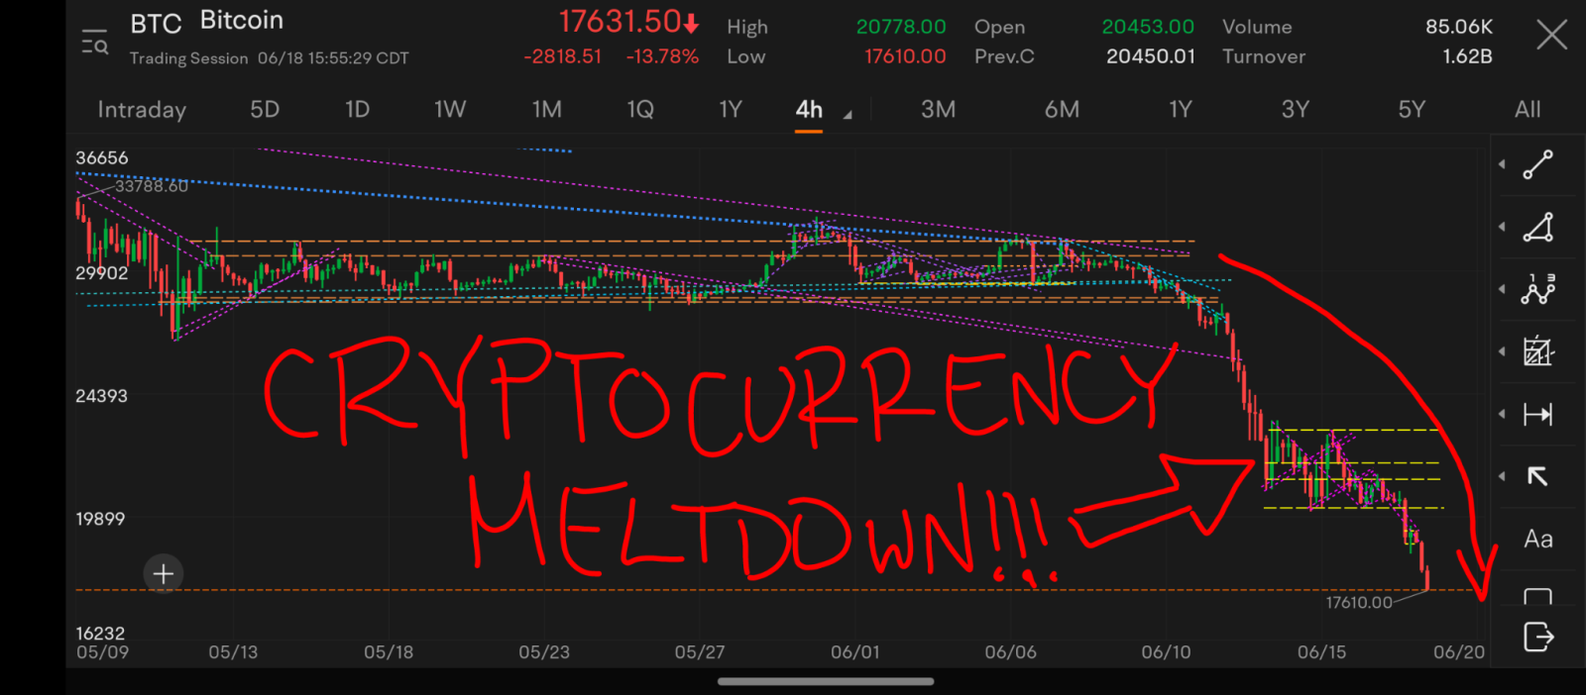Tap the round plus add button
Screen dimensions: 1586x695
pyautogui.click(x=164, y=573)
